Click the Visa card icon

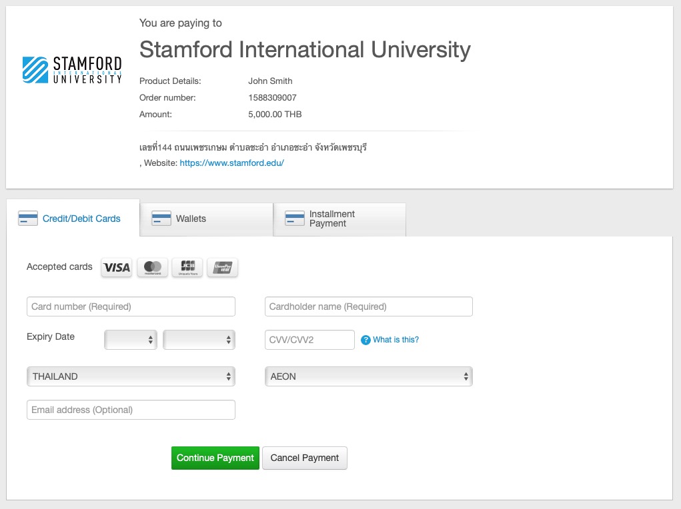tap(117, 267)
